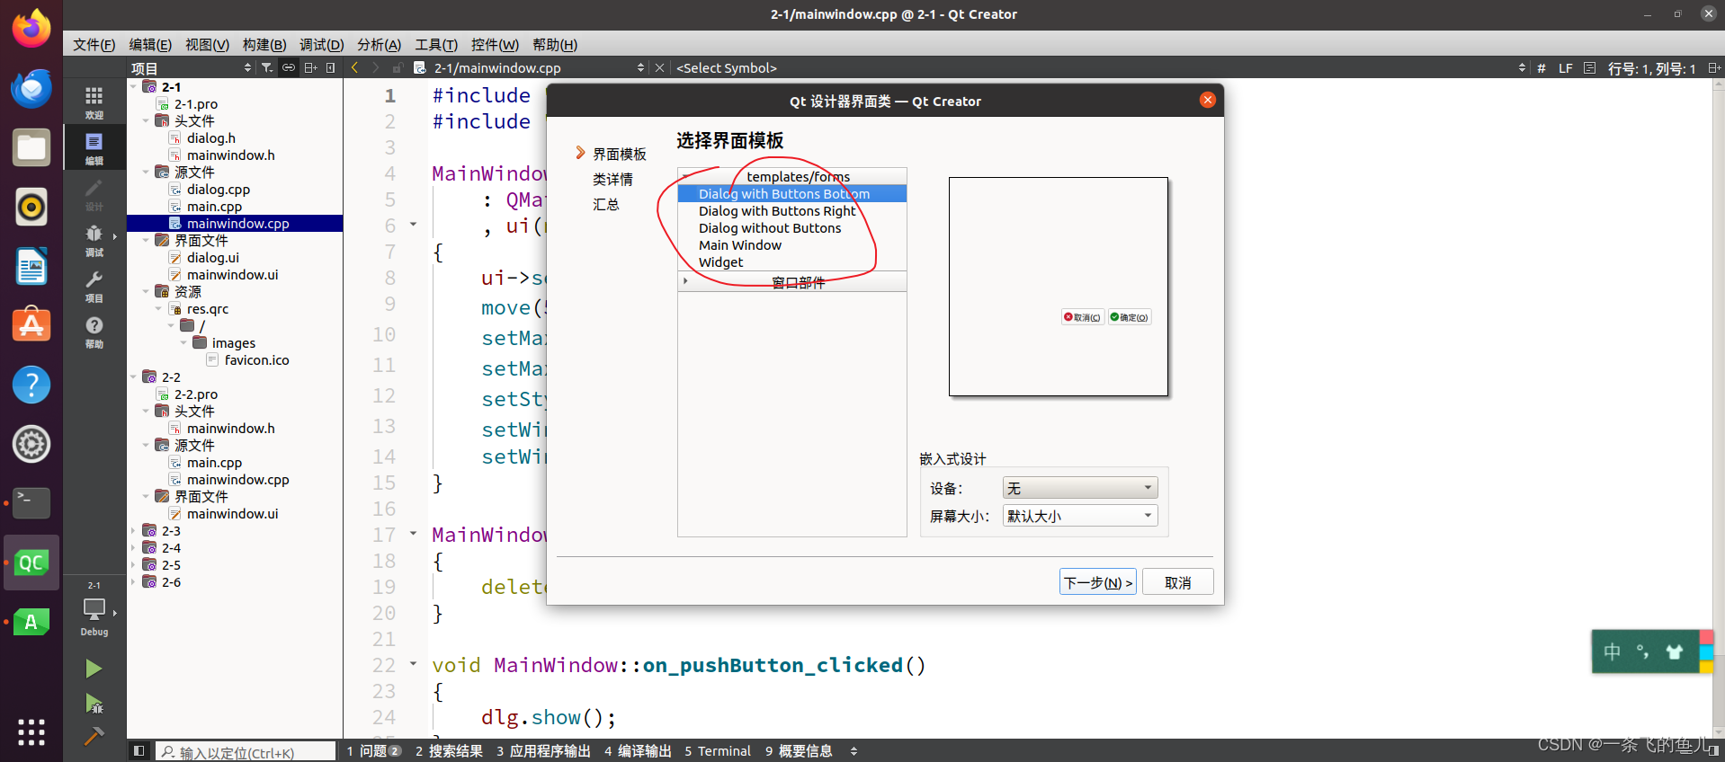Open the 帮助(H) menu
1725x762 pixels.
[x=555, y=45]
